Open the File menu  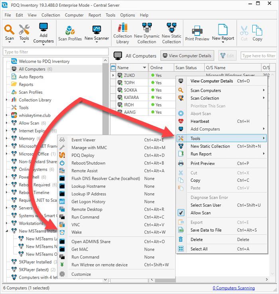pyautogui.click(x=8, y=15)
